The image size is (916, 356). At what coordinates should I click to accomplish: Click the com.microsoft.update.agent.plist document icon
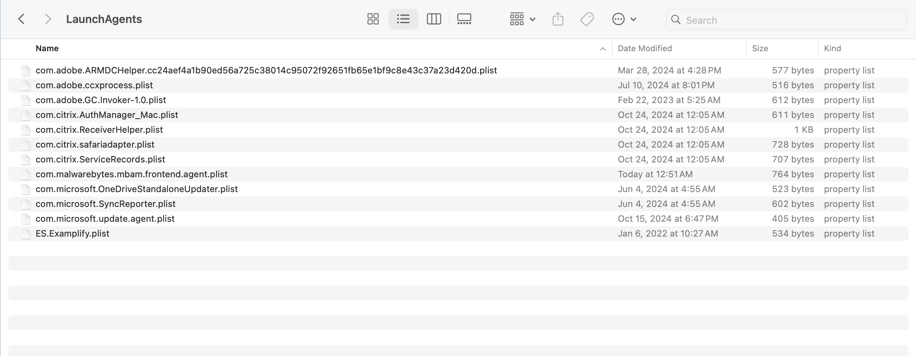point(26,219)
